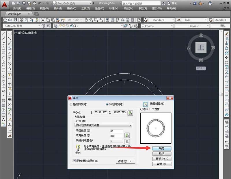Select the 矩形阵列 radio button
Screen dimensions: 231x179
[x=70, y=105]
